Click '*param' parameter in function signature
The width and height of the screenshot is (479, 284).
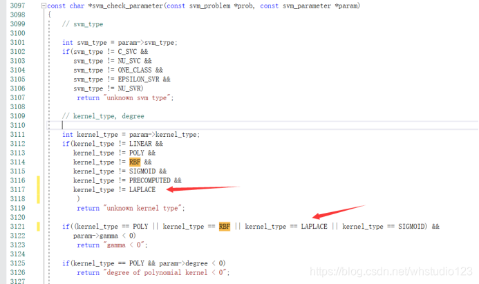click(346, 6)
